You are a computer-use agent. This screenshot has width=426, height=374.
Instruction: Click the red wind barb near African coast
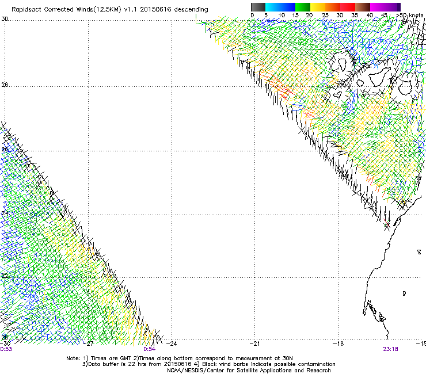tap(386, 223)
